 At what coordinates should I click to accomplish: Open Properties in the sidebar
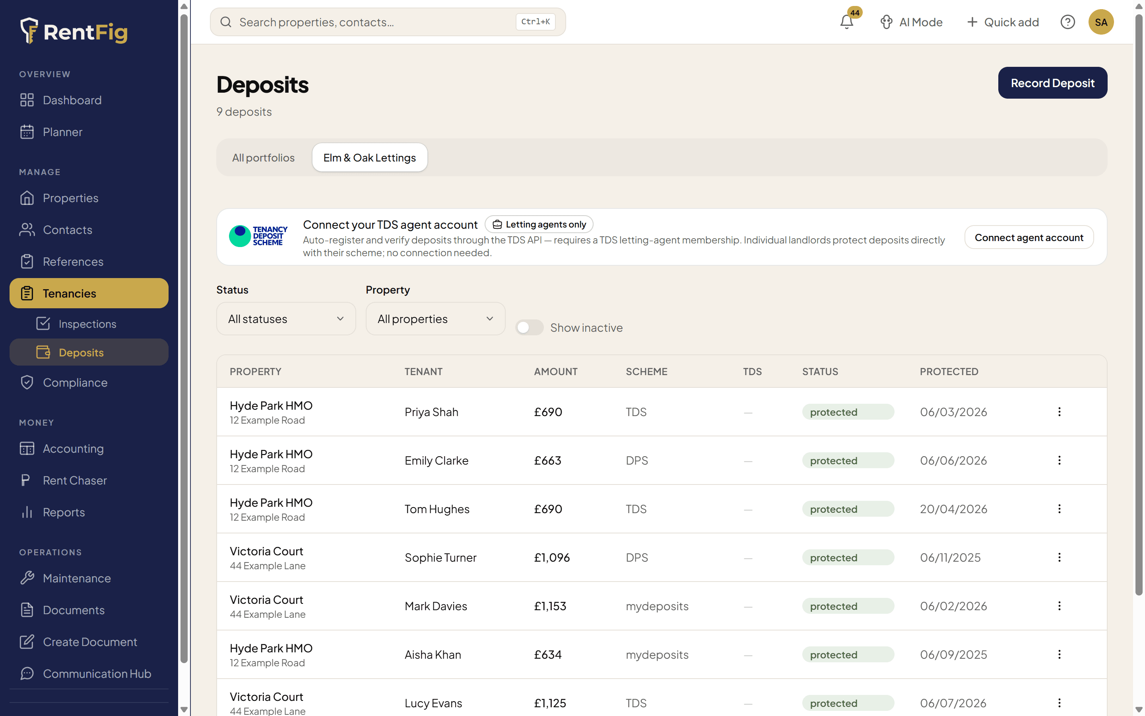[89, 198]
